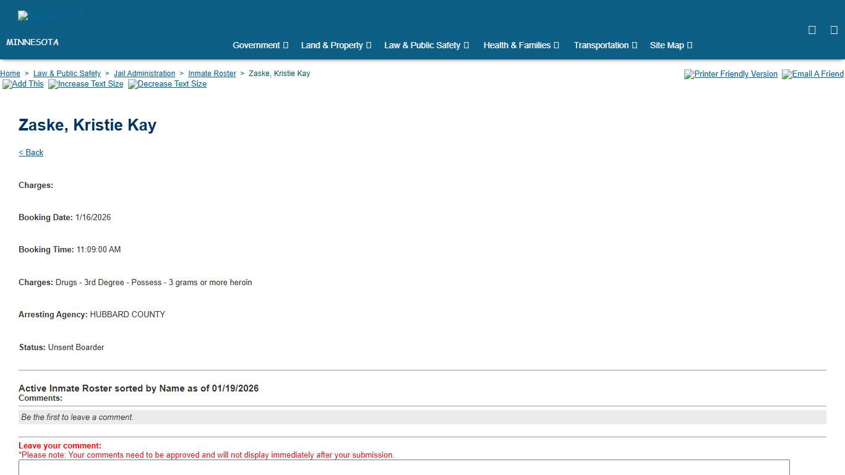Image resolution: width=845 pixels, height=475 pixels.
Task: Expand the Transportation dropdown menu
Action: [605, 45]
